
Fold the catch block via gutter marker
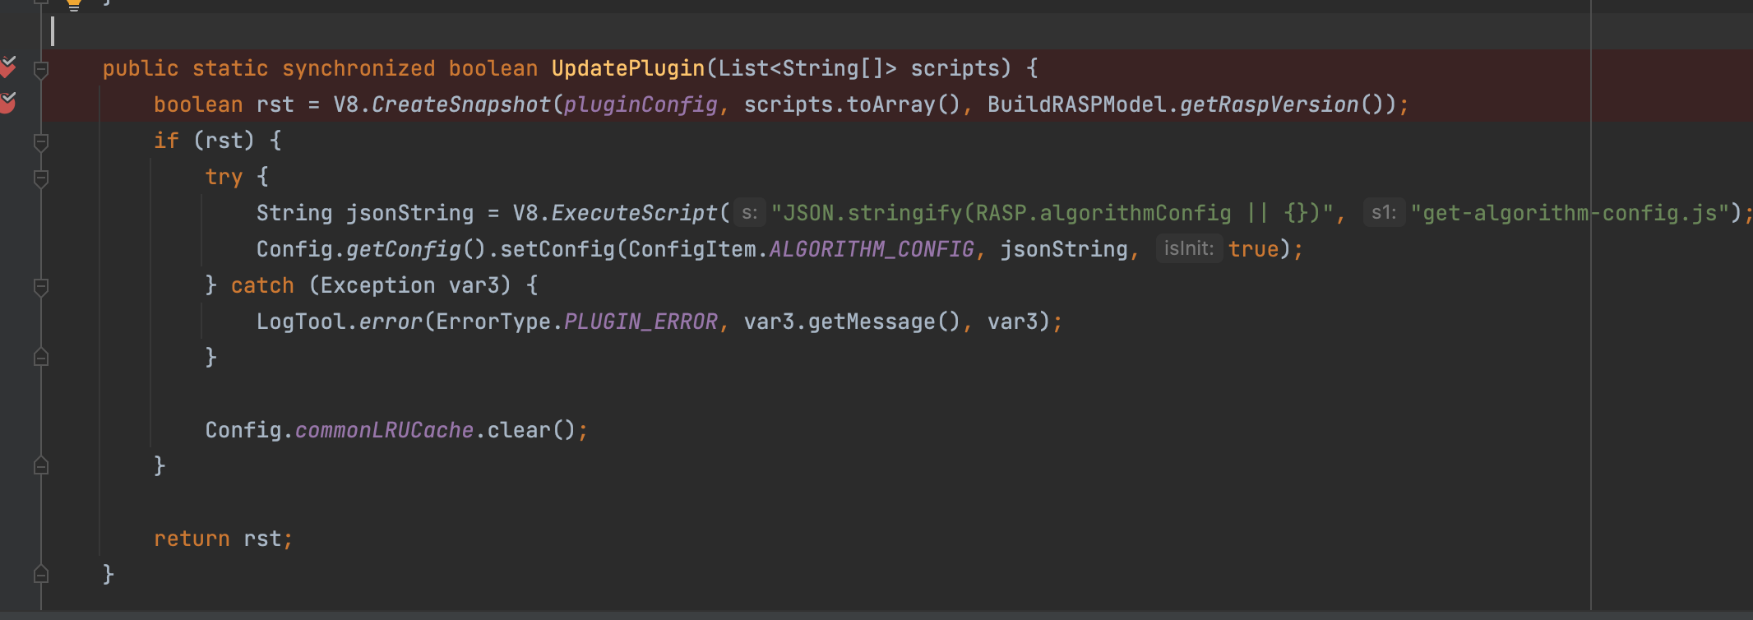coord(41,287)
